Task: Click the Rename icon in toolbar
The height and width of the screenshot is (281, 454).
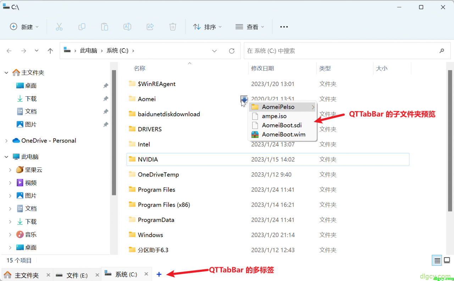Action: point(127,27)
